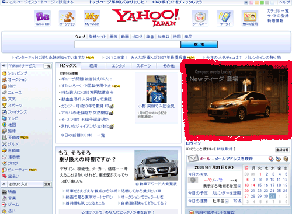Image resolution: width=292 pixels, height=214 pixels.
Task: Open the カテゴリ一覧 link
Action: (278, 11)
